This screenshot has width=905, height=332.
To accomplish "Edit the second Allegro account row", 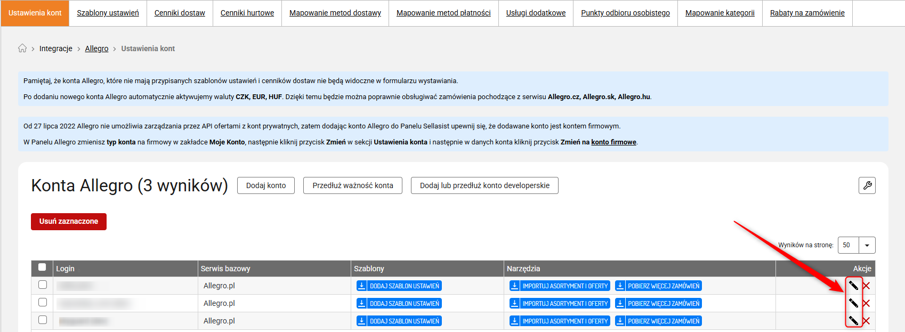I will [x=853, y=303].
